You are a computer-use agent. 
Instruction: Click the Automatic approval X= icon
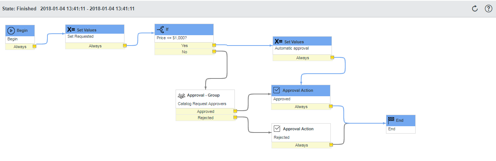point(279,42)
